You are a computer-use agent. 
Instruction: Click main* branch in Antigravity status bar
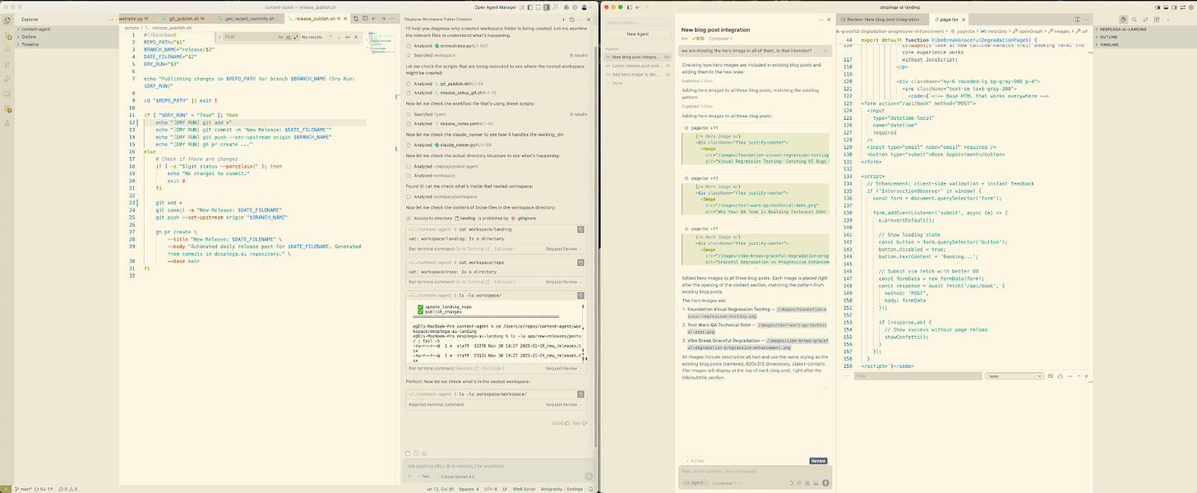pyautogui.click(x=22, y=489)
